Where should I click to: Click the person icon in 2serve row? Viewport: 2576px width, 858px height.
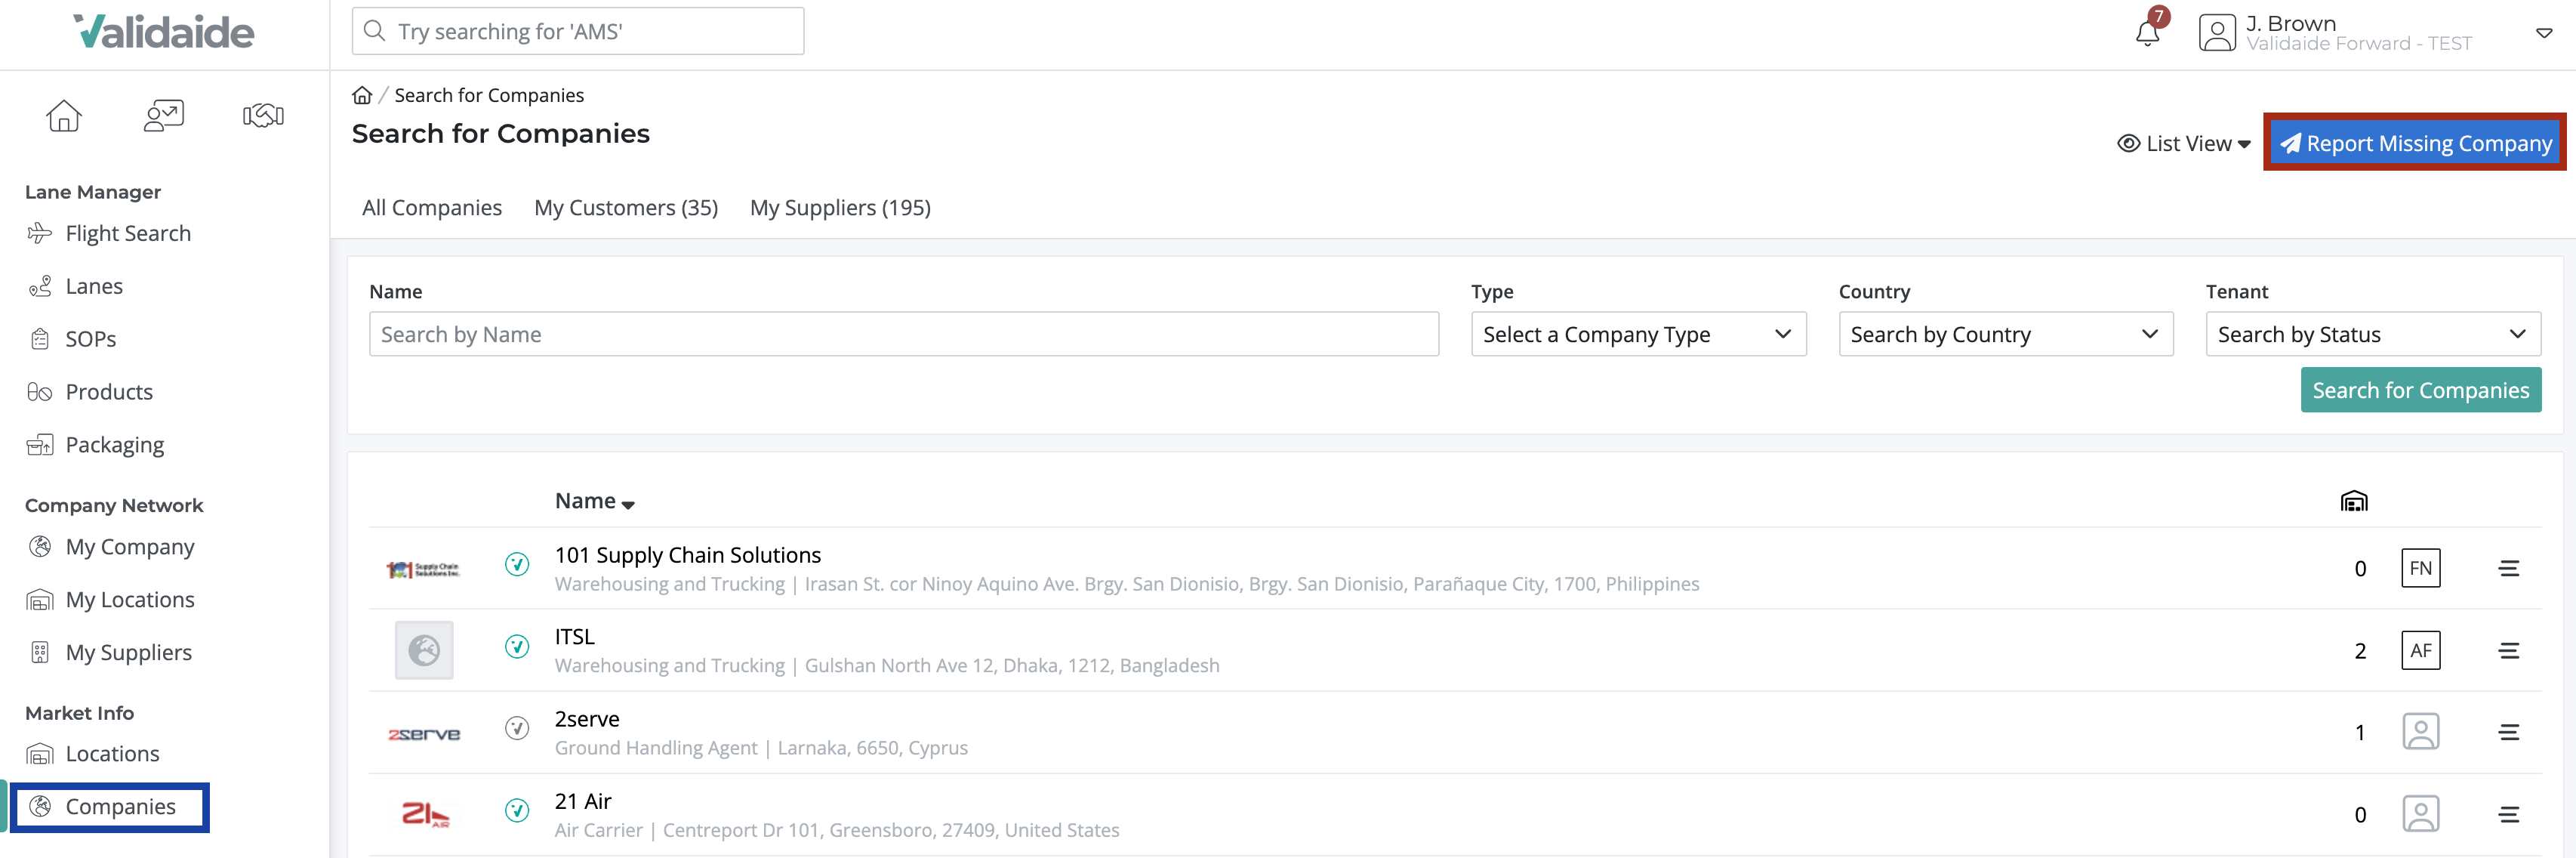click(2420, 732)
